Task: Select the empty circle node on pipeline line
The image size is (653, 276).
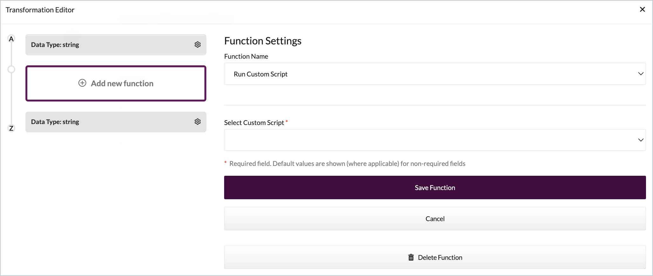Action: (x=11, y=69)
